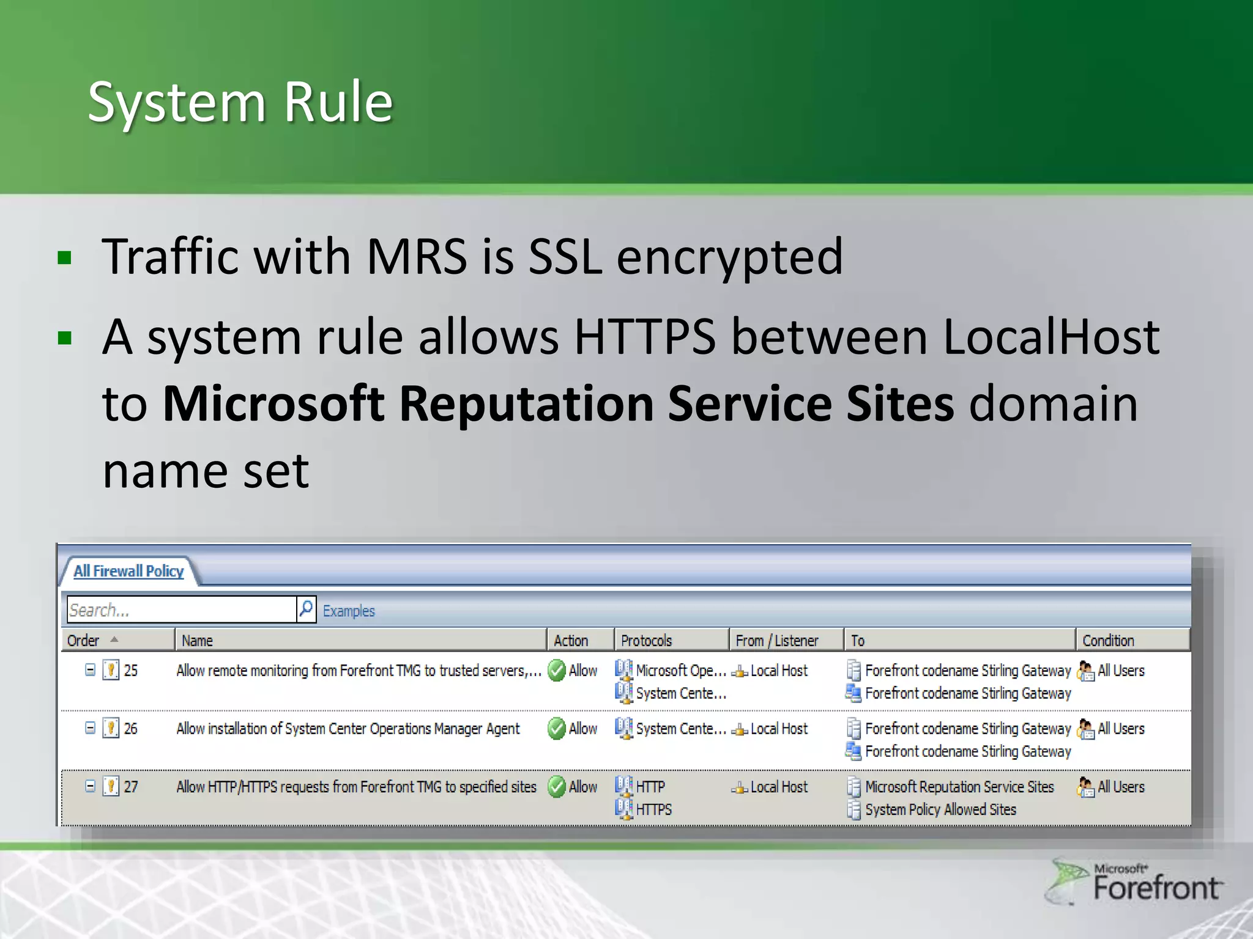The width and height of the screenshot is (1253, 939).
Task: Click the first Stirling Gateway icon in rule 25
Action: click(854, 671)
